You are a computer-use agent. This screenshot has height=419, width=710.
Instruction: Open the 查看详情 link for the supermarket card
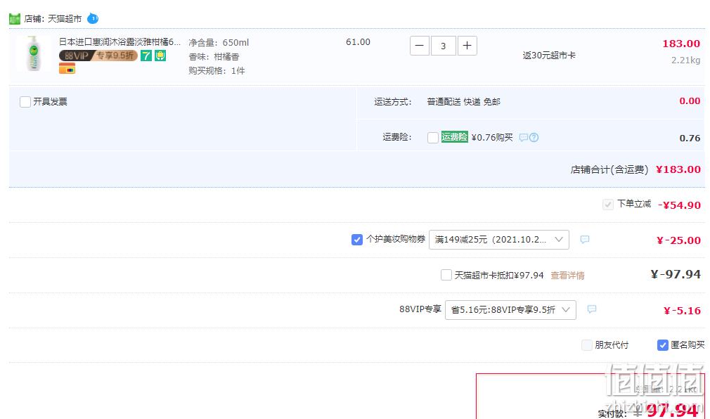tap(567, 276)
